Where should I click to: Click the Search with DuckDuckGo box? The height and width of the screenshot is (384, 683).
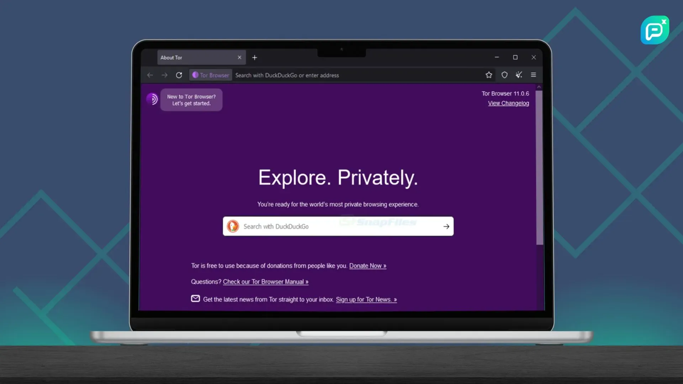[338, 226]
